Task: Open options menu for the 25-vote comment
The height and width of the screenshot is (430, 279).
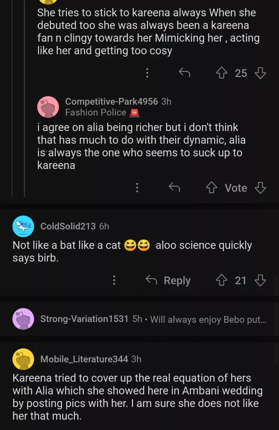Action: tap(147, 73)
